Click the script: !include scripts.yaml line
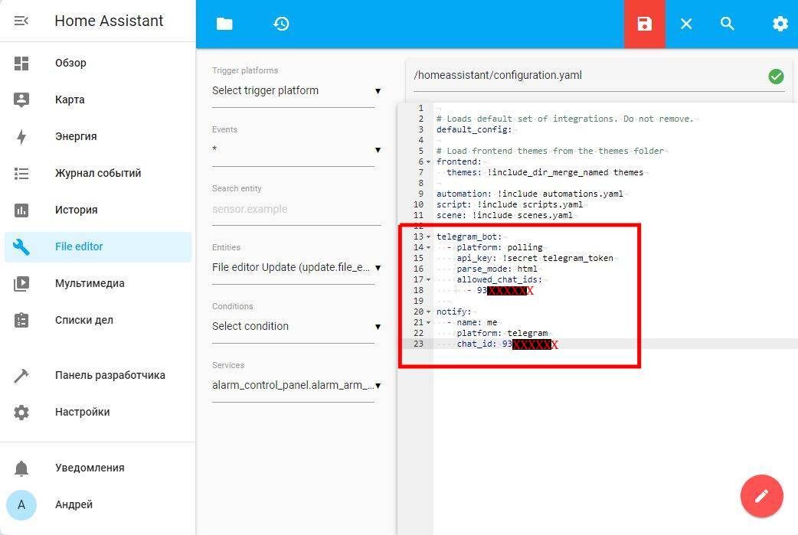This screenshot has width=798, height=535. coord(509,204)
